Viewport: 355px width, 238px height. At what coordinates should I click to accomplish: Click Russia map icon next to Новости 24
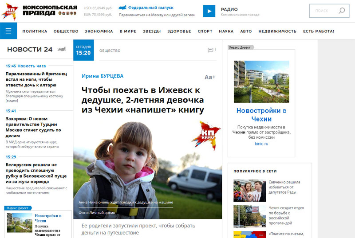click(x=62, y=49)
